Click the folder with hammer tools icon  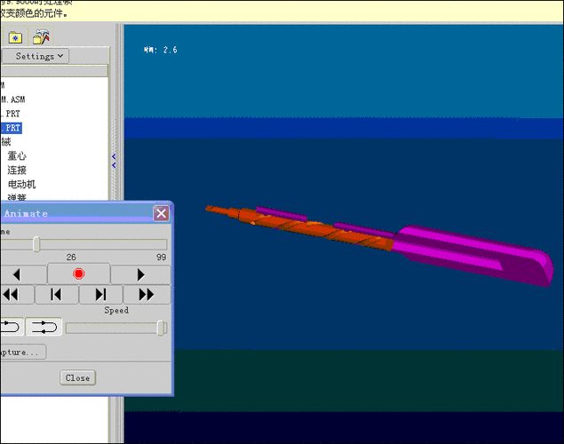point(41,37)
